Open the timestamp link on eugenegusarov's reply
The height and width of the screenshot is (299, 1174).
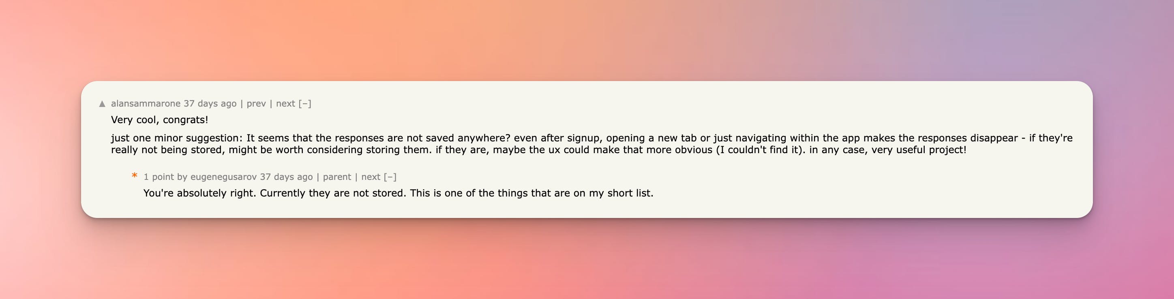(x=286, y=177)
